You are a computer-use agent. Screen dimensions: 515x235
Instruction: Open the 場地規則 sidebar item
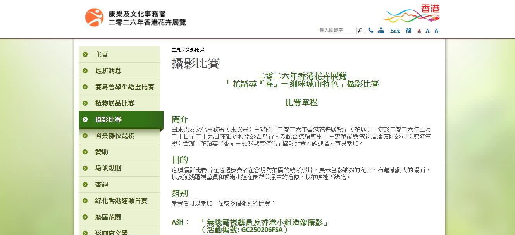(108, 168)
